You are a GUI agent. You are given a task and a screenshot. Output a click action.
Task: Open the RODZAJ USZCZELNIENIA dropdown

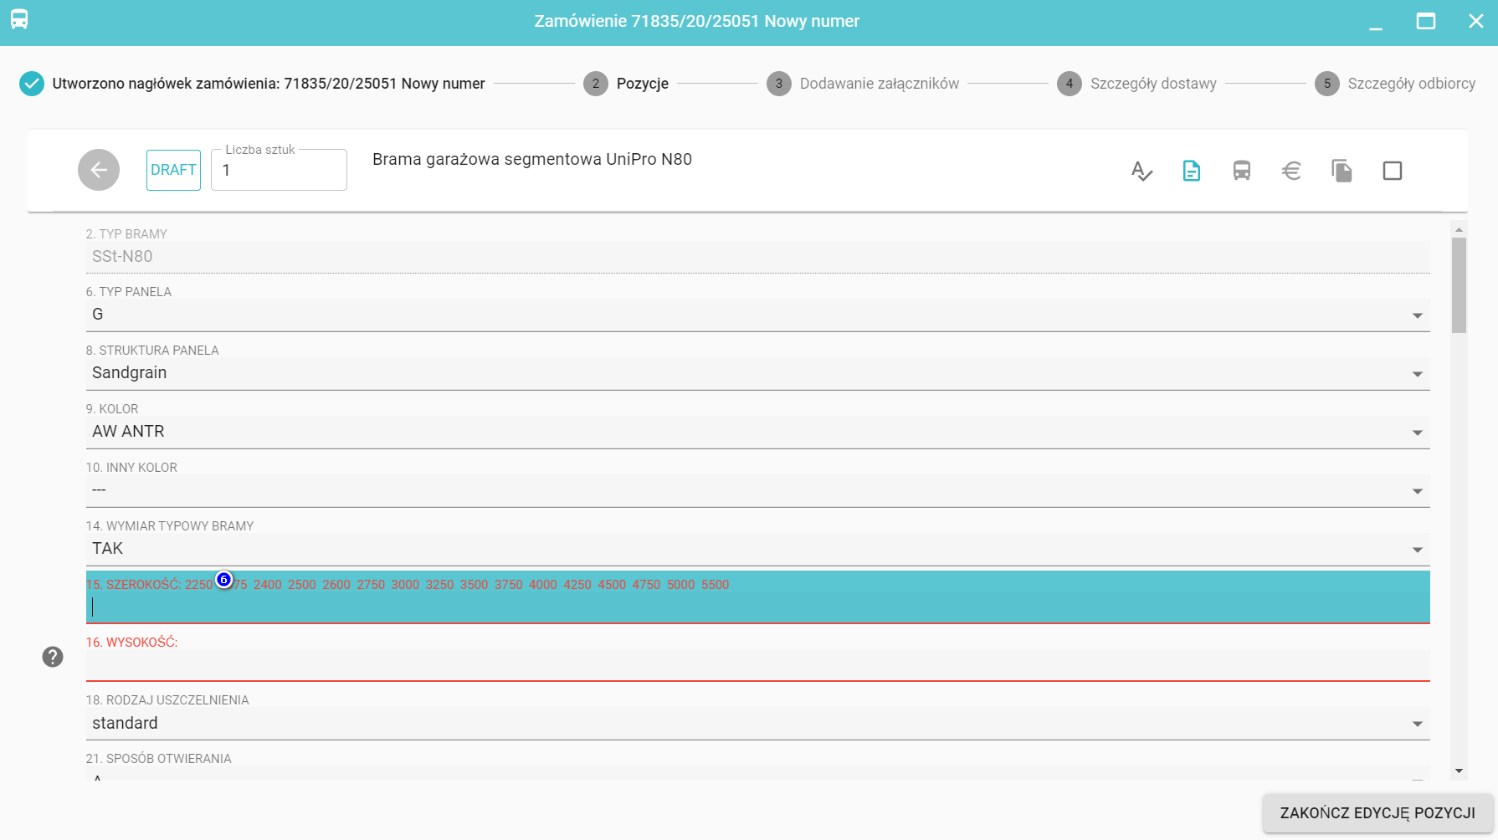click(x=1417, y=724)
